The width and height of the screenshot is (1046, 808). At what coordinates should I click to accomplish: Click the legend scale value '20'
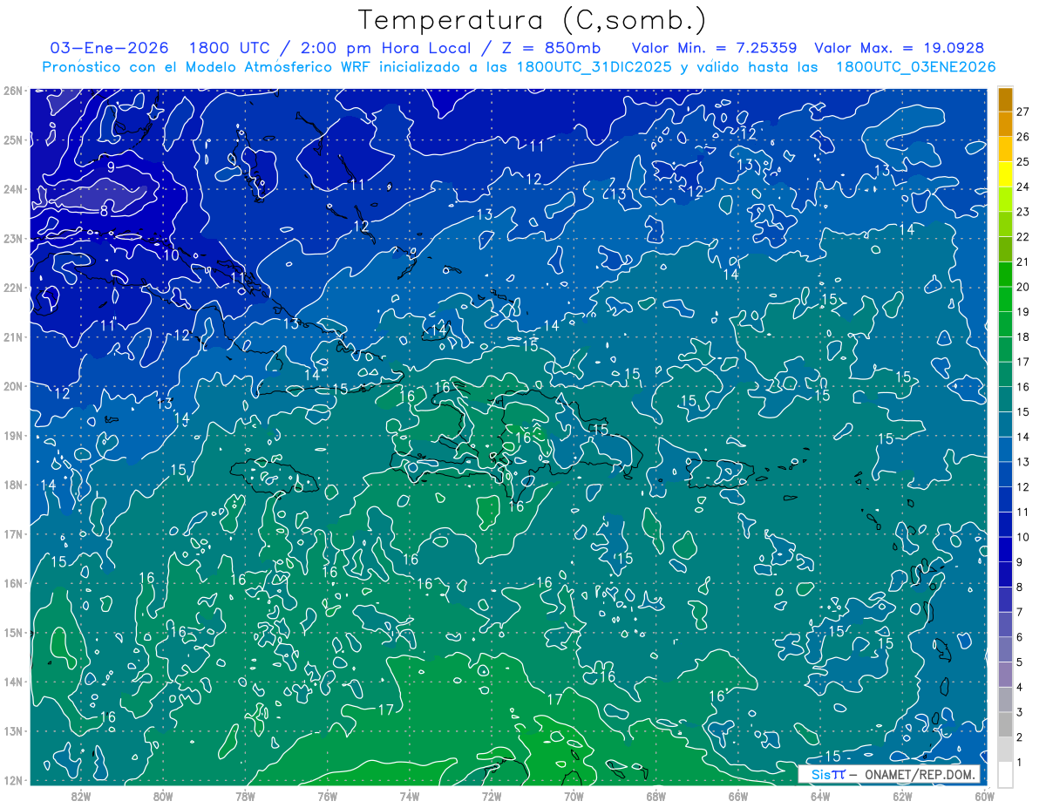click(x=1023, y=287)
